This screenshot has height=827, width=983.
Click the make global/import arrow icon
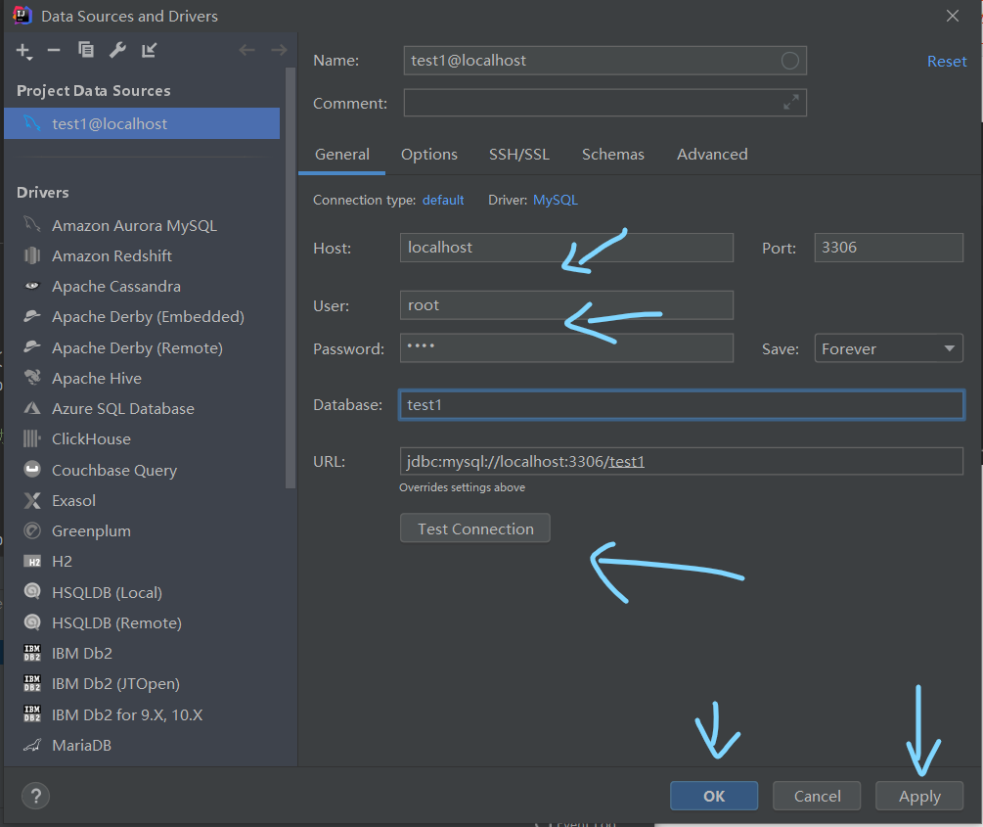point(149,50)
